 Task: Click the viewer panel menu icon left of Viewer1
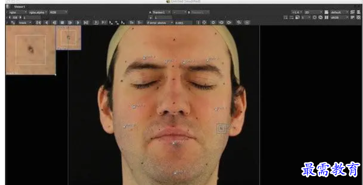pyautogui.click(x=8, y=7)
